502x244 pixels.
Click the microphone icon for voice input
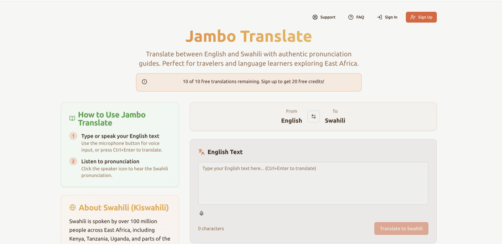pos(201,213)
